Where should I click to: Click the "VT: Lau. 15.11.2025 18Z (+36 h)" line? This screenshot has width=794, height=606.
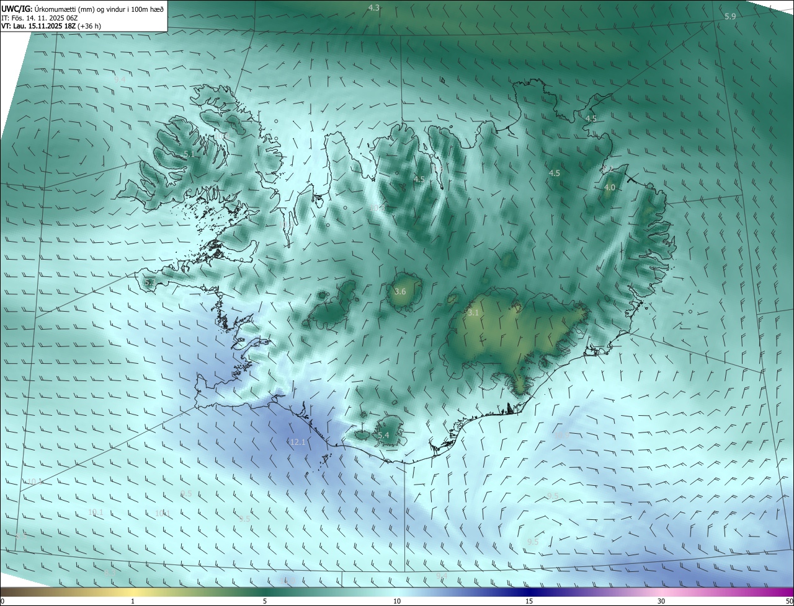(51, 26)
